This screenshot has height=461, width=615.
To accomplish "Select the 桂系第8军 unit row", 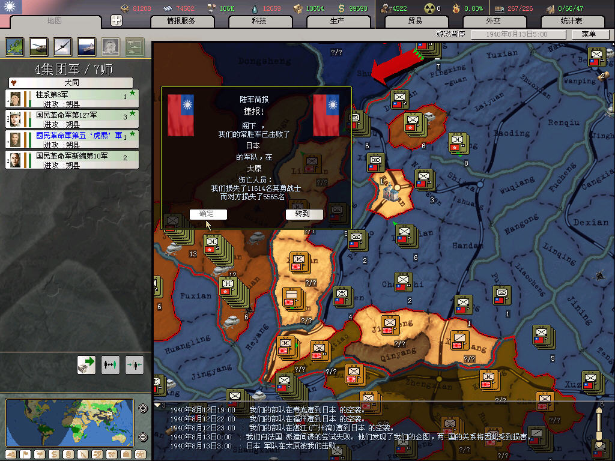I will [72, 99].
